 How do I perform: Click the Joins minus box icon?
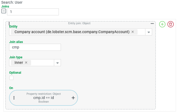click(x=4, y=11)
